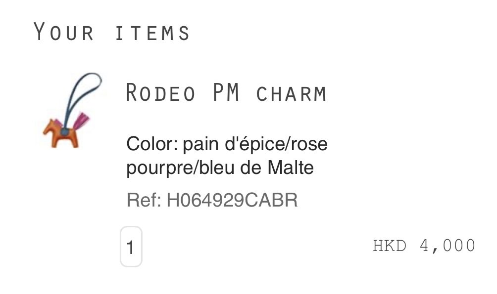Screen dimensions: 497x294
Task: Click the pink tail on horse image
Action: 81,121
